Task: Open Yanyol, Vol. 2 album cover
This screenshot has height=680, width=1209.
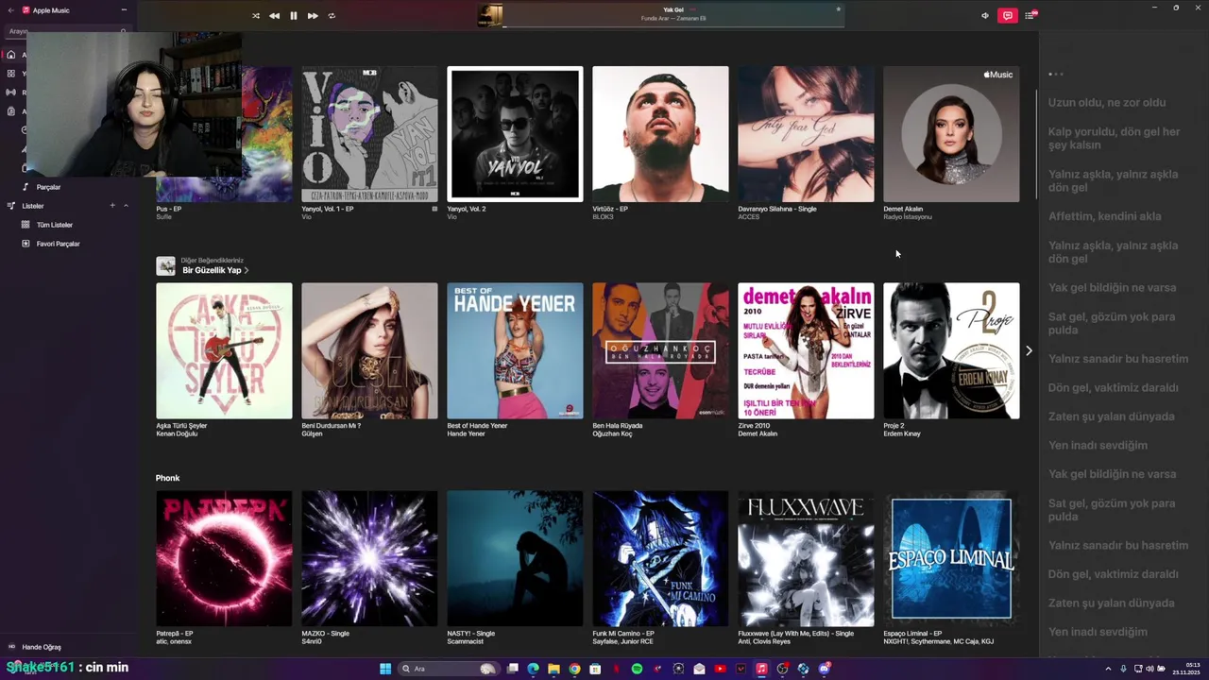Action: coord(515,134)
